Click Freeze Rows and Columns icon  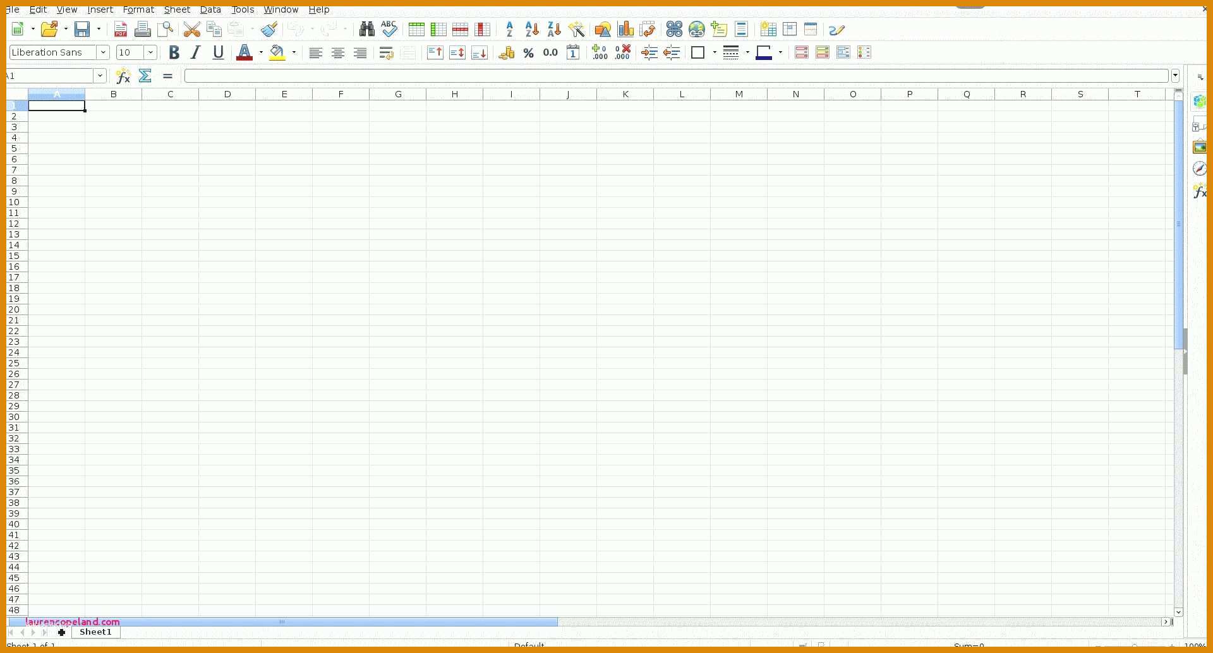pos(790,29)
